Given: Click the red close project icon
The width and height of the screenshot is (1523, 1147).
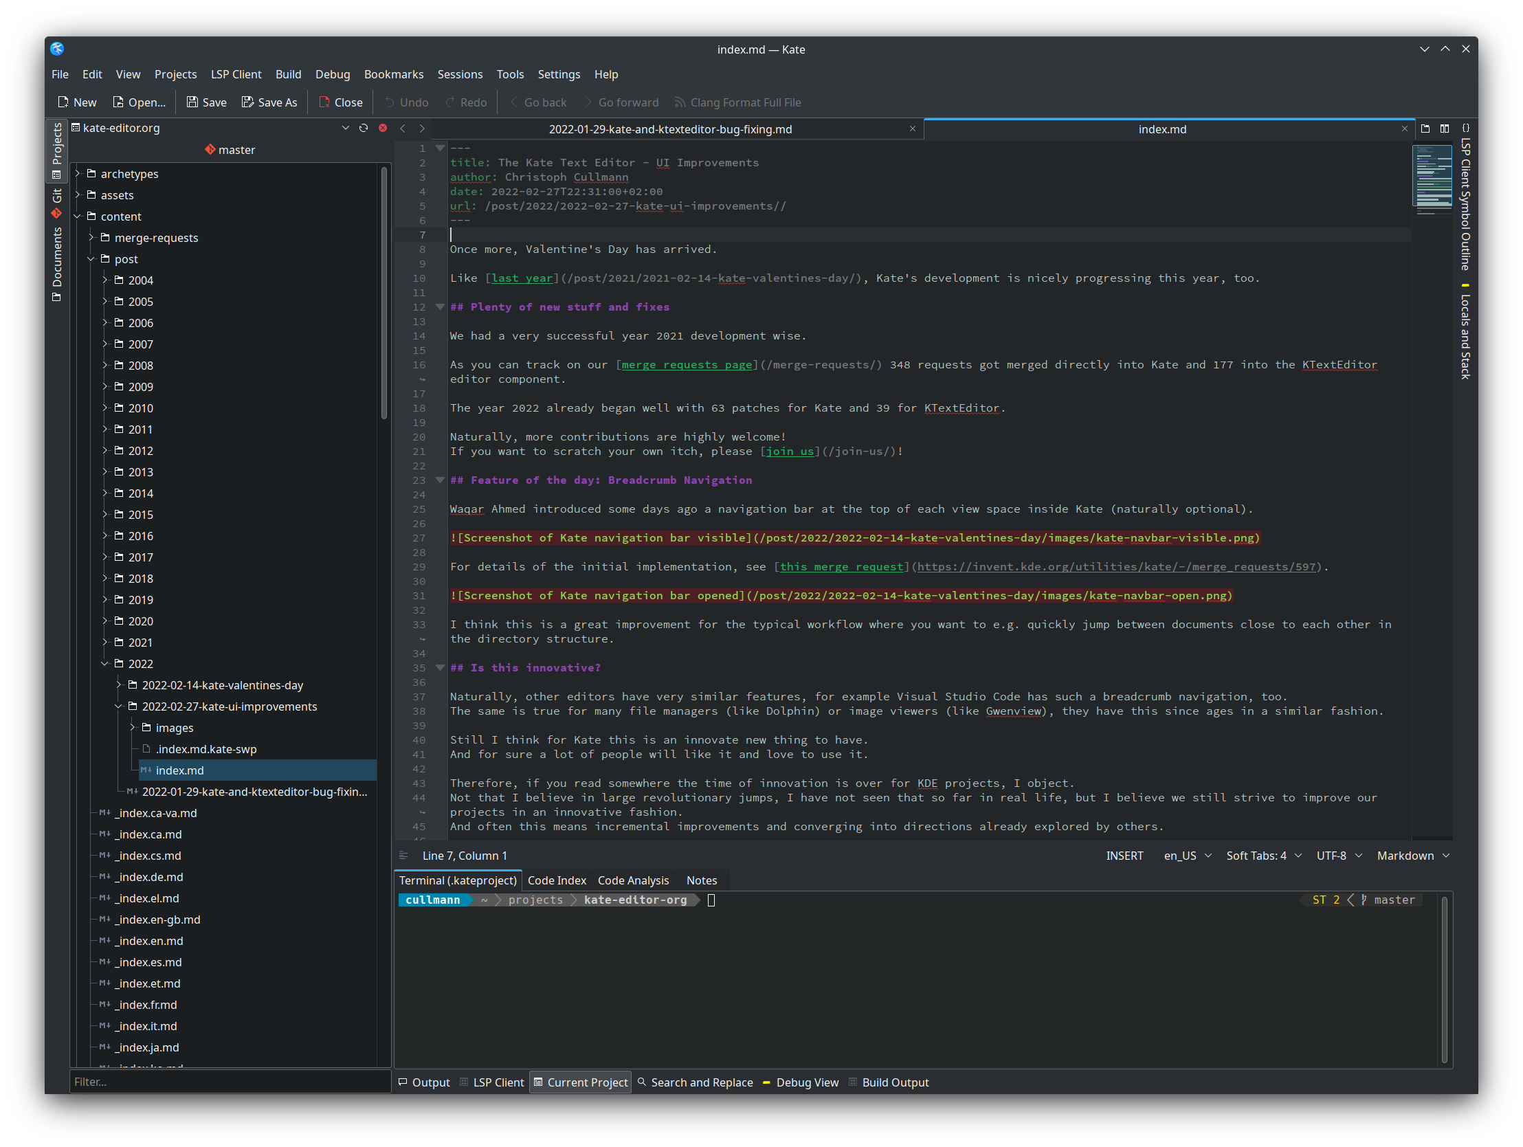Looking at the screenshot, I should (x=383, y=128).
